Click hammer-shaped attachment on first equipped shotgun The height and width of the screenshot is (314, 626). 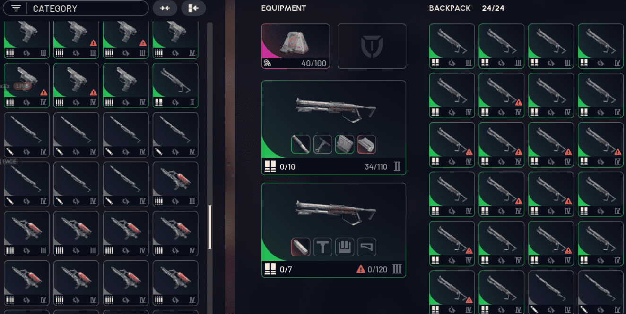point(322,145)
